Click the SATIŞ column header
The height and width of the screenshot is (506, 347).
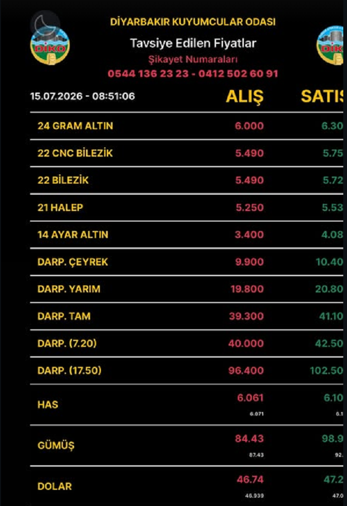[x=322, y=96]
